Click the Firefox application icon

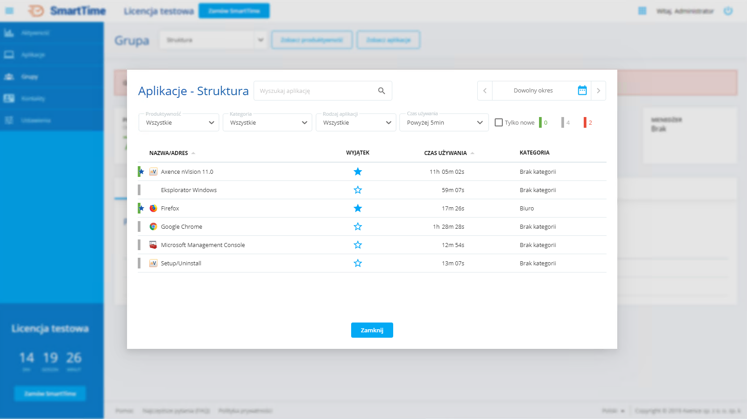pyautogui.click(x=153, y=208)
